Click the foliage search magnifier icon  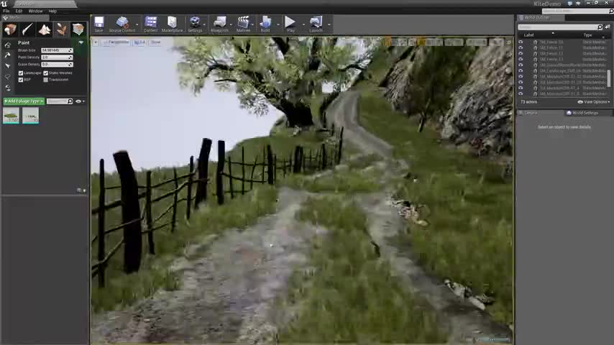[70, 101]
